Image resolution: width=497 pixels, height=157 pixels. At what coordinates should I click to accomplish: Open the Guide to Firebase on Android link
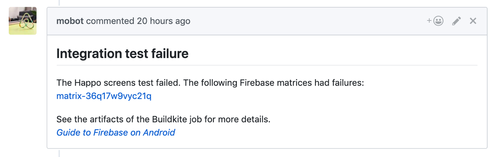[x=116, y=133]
